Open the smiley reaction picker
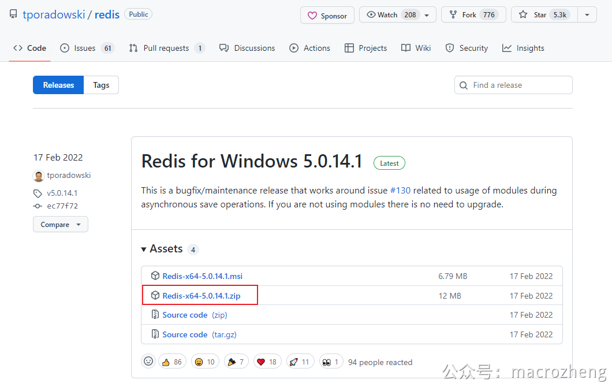The image size is (612, 387). click(x=148, y=362)
